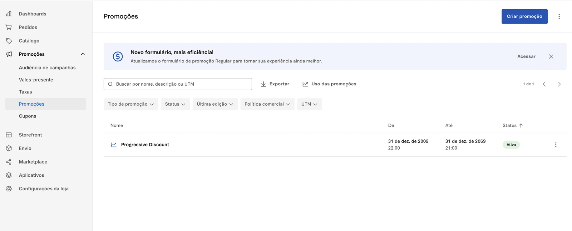This screenshot has width=572, height=231.
Task: Click the Marketplace share-nodes icon
Action: [9, 162]
